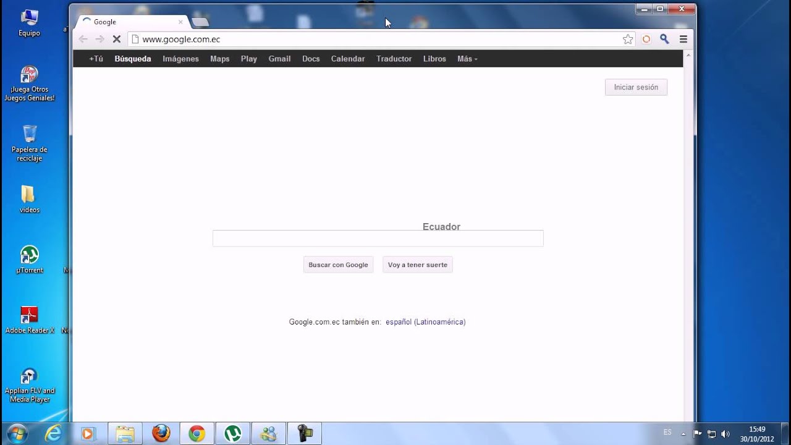Click the Voy a tener suerte button

[x=418, y=265]
